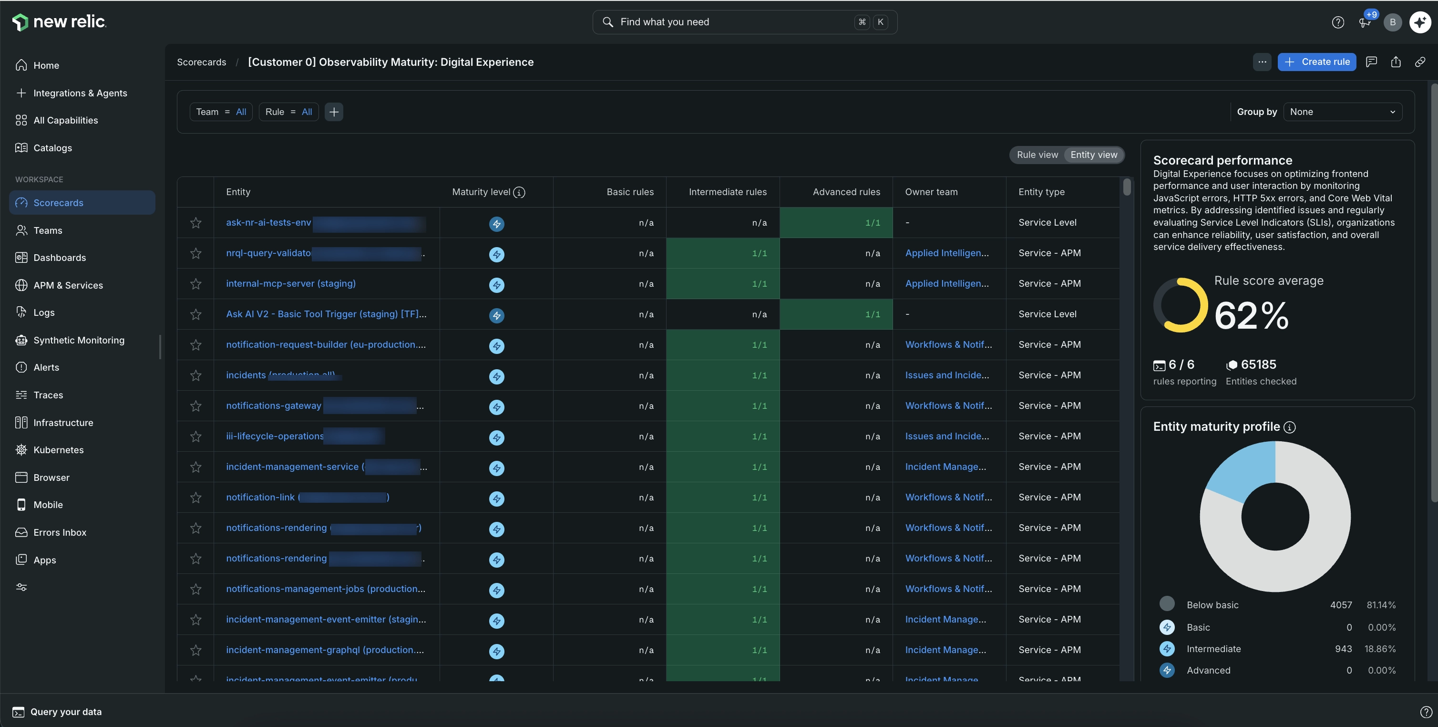Click the Intermediate legend icon
This screenshot has width=1438, height=727.
click(x=1167, y=649)
